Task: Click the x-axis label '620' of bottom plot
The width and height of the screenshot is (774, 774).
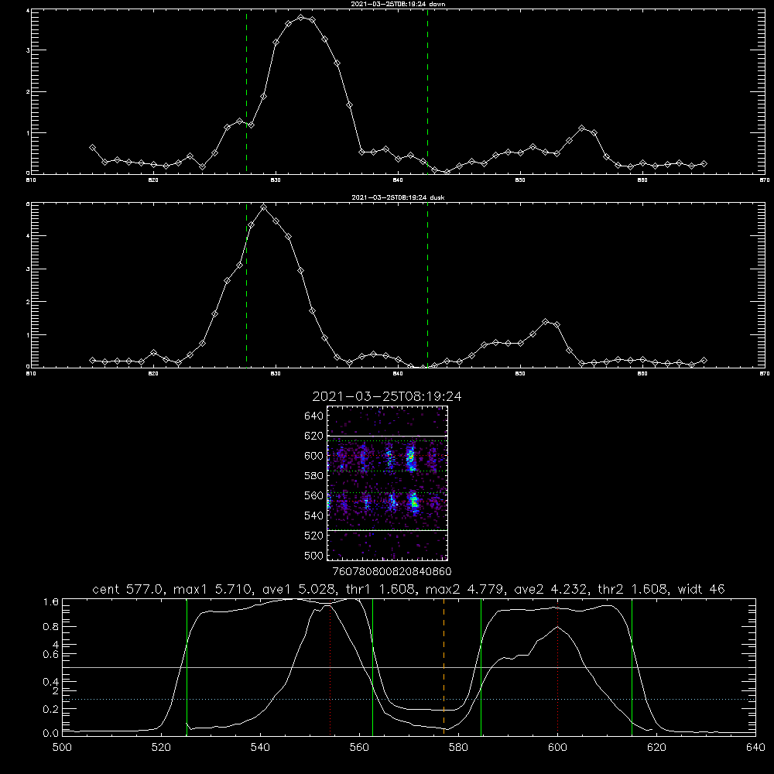Action: point(656,748)
